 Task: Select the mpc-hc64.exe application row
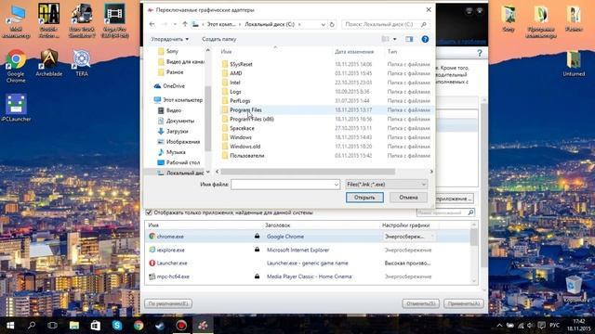(308, 276)
